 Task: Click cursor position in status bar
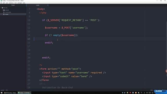[7, 90]
